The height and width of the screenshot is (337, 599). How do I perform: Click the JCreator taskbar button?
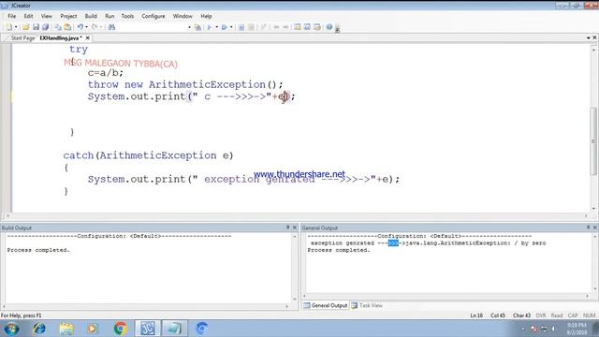(148, 329)
